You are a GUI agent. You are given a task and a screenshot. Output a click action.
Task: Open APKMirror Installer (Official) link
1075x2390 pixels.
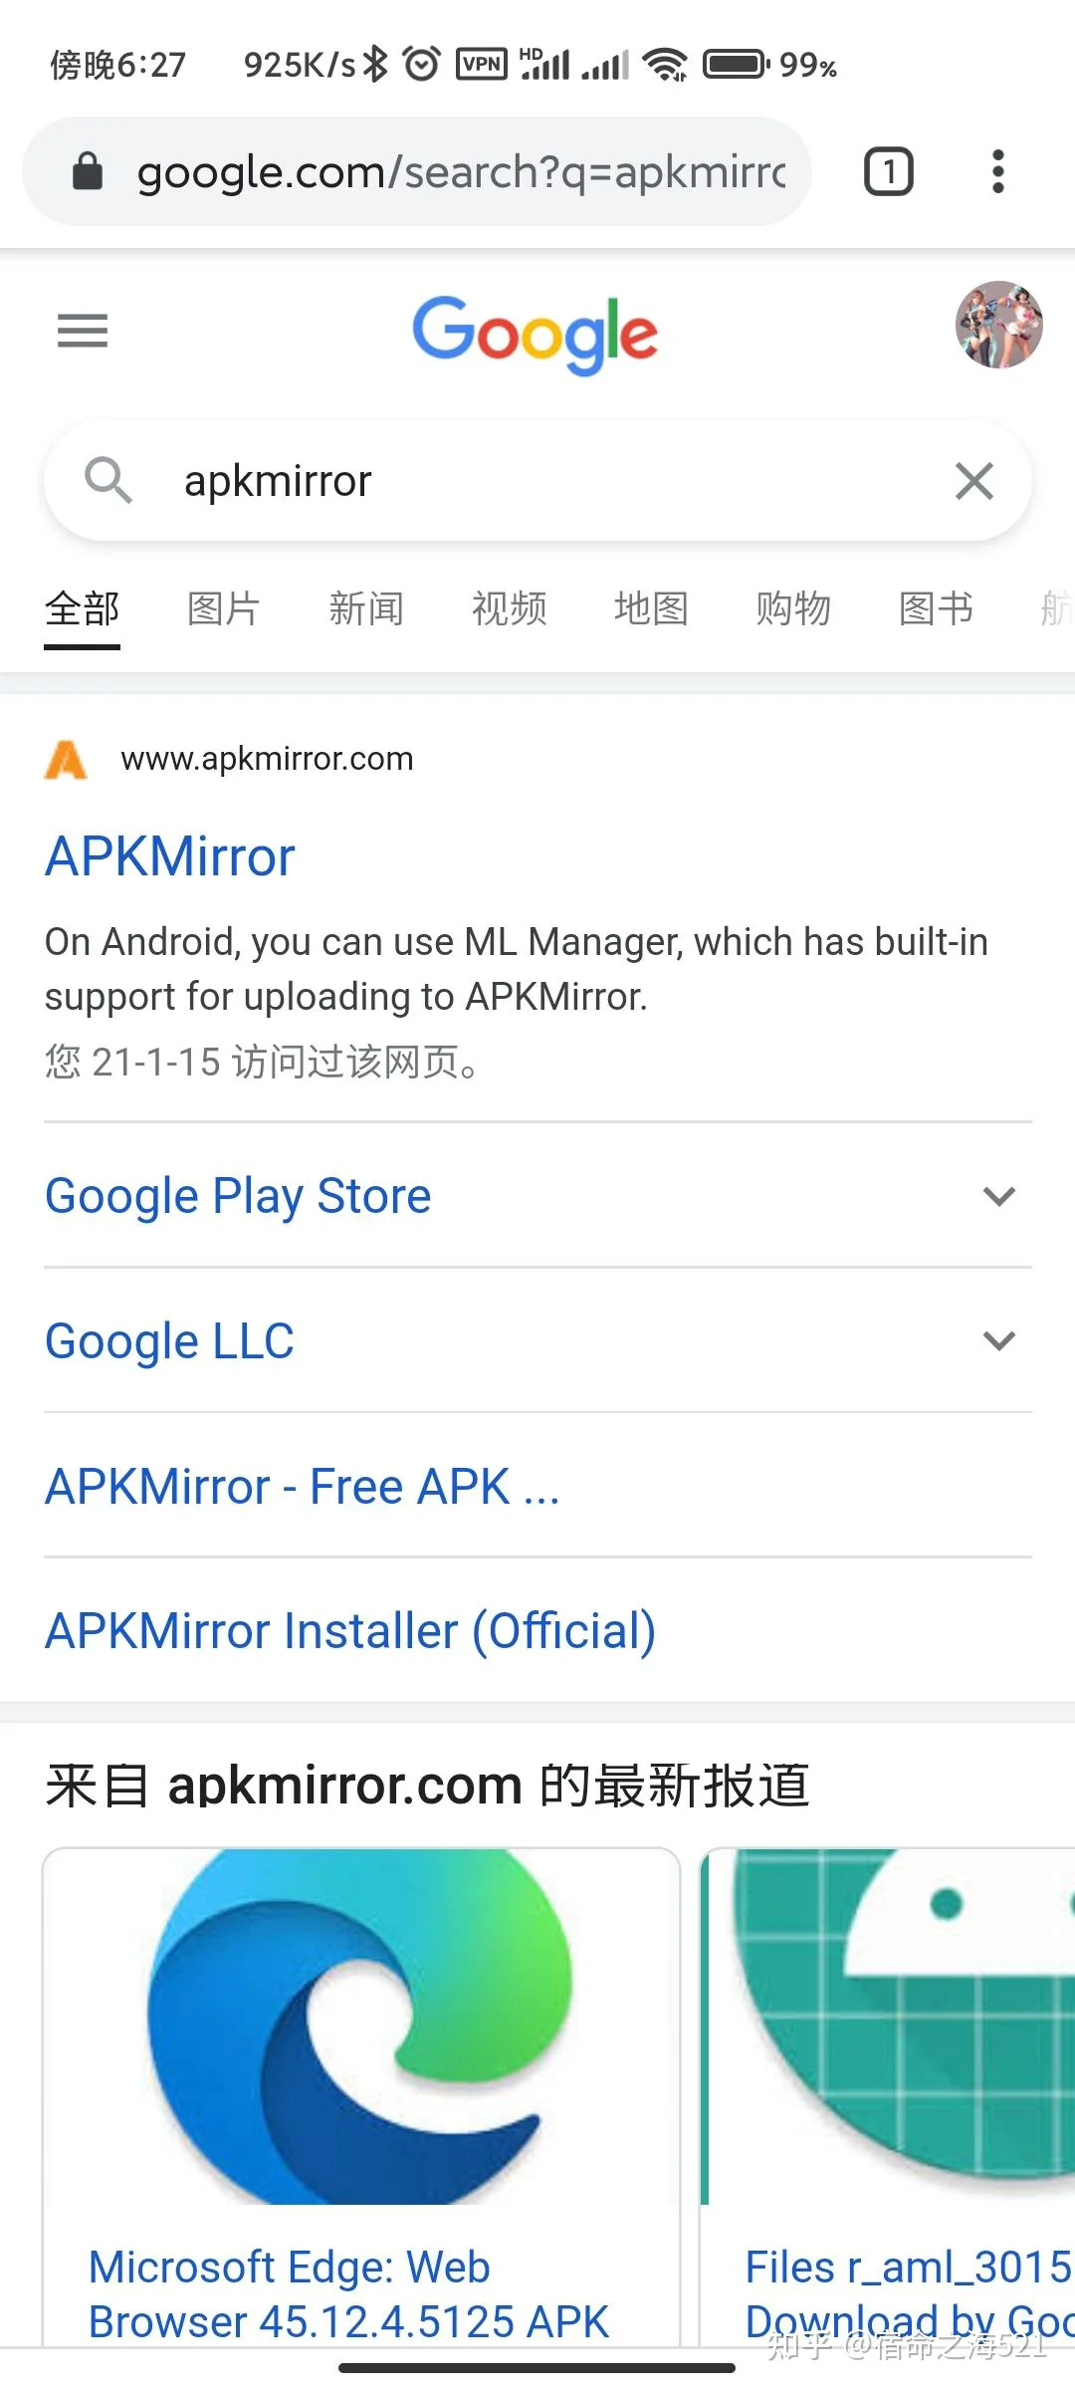tap(350, 1631)
